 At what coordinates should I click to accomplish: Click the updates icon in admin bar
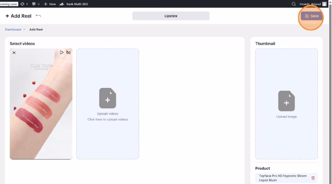click(x=22, y=4)
